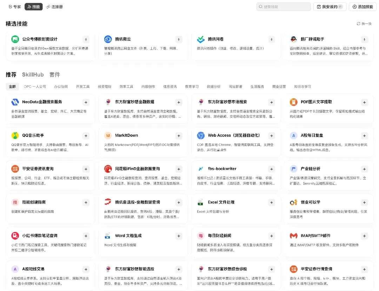Open 我安装的 installed skills button
Image resolution: width=379 pixels, height=291 pixels.
330,7
